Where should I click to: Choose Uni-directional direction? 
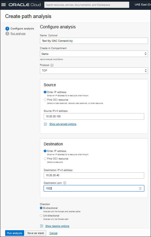pos(41,216)
